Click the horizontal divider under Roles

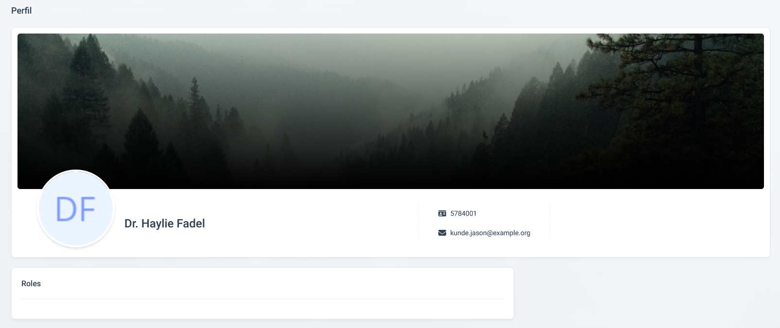coord(262,299)
